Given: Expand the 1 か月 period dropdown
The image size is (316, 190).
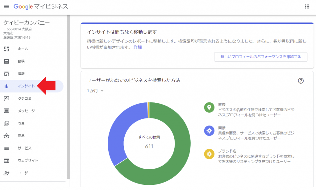Looking at the screenshot, I should click(x=95, y=91).
